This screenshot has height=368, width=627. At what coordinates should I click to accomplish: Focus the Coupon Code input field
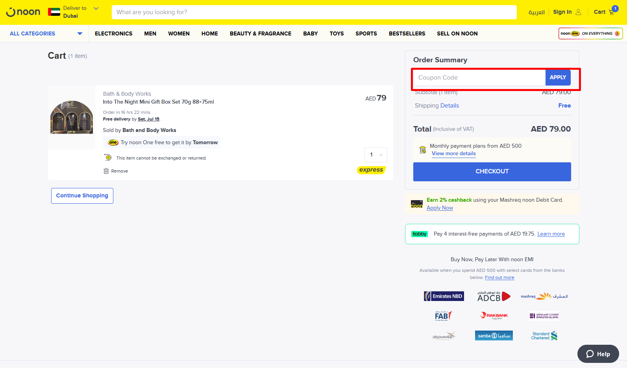point(479,78)
